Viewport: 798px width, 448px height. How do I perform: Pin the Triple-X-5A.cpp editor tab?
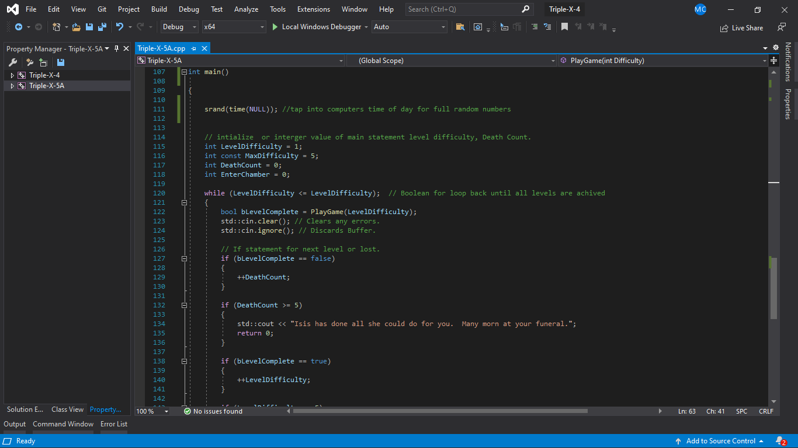pos(193,48)
